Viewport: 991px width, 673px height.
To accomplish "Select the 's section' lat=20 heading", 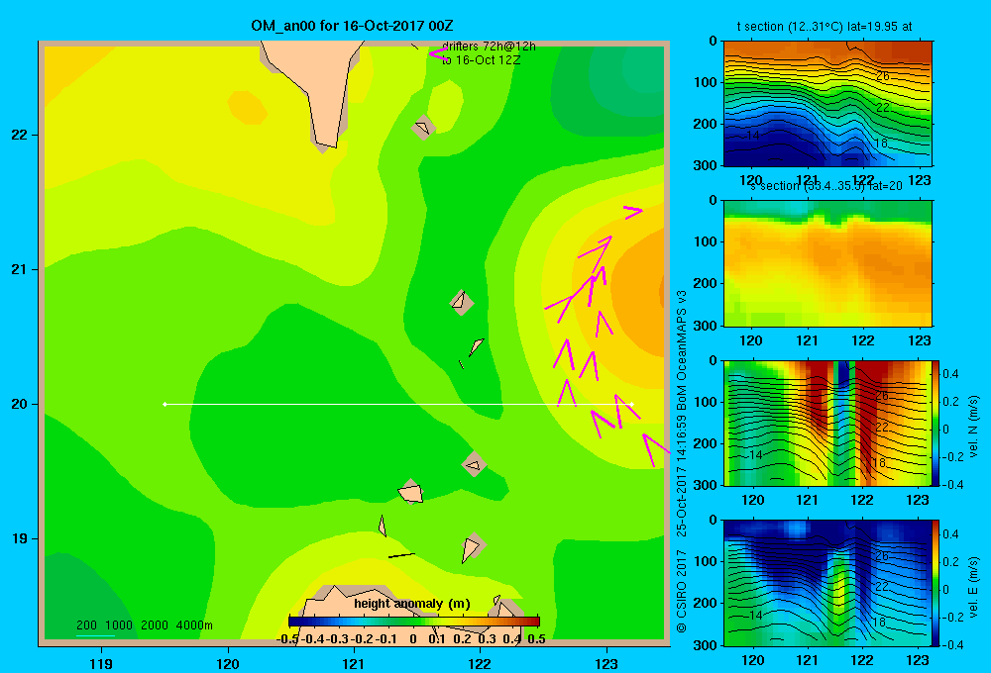I will coord(826,186).
